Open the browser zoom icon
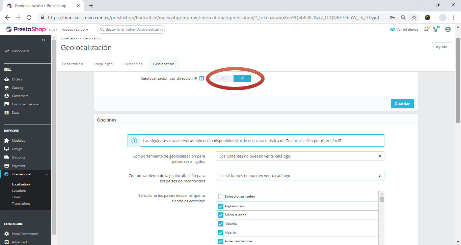 (x=403, y=17)
